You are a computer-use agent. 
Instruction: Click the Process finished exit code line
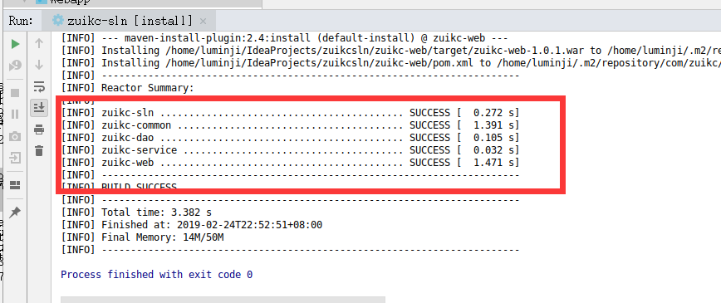[156, 275]
